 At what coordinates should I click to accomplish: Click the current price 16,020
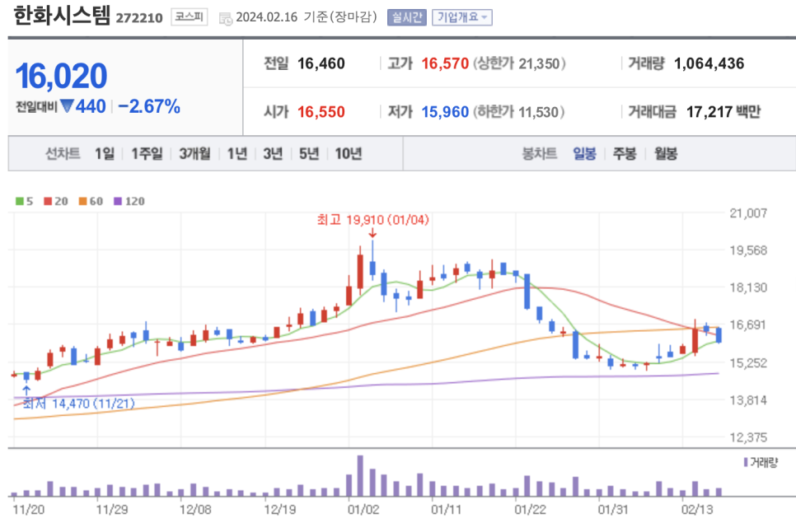pyautogui.click(x=62, y=76)
